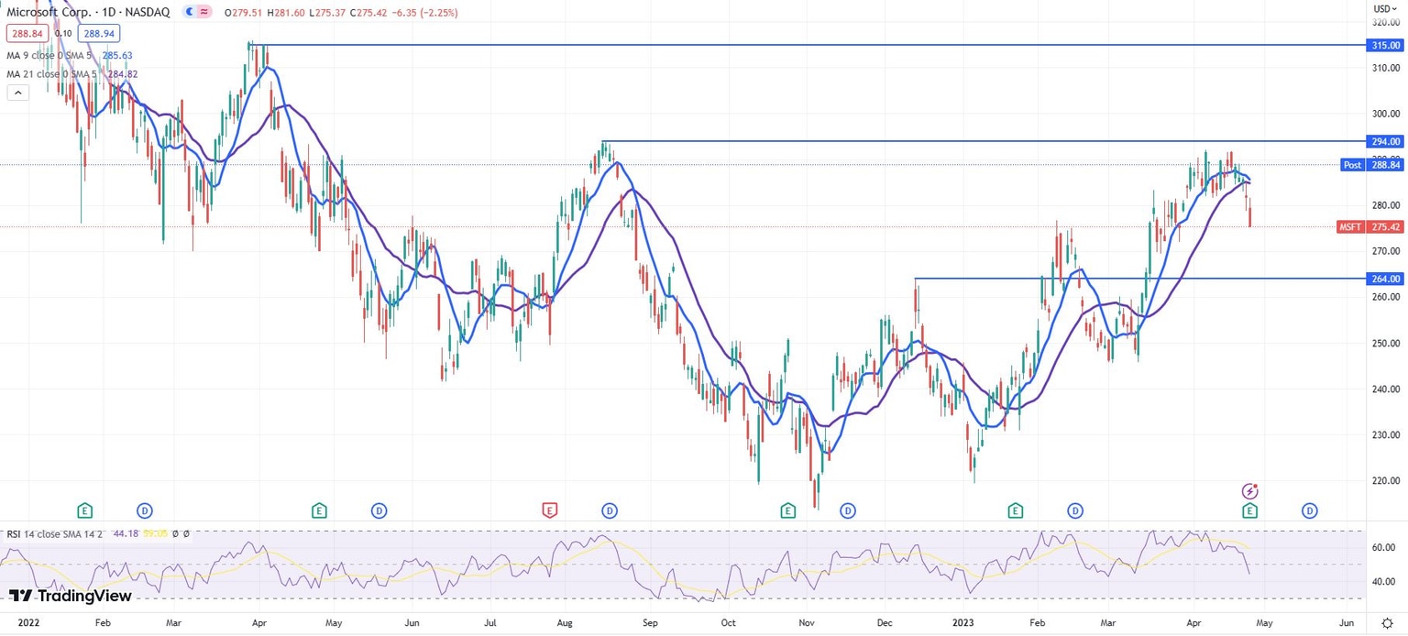
Task: Select the 264.00 horizontal line price label
Action: coord(1384,279)
